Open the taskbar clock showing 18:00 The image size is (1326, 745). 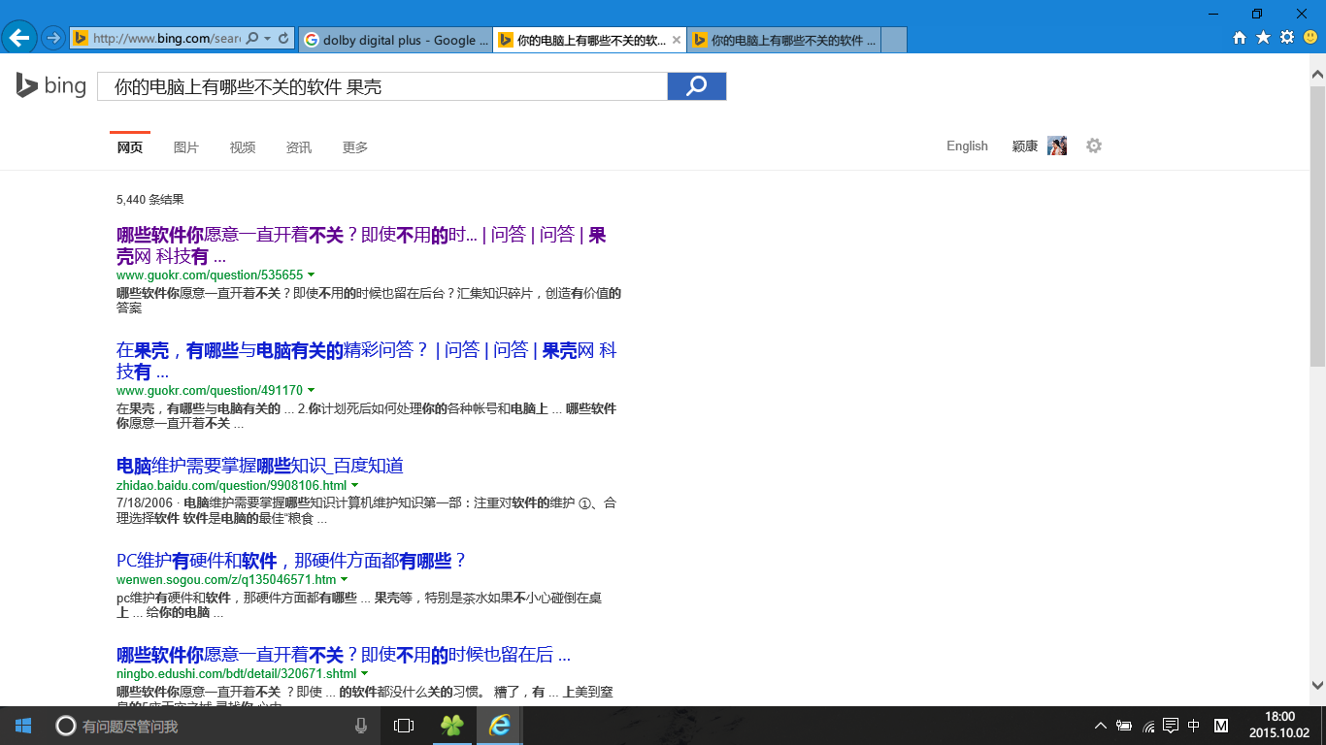1280,726
